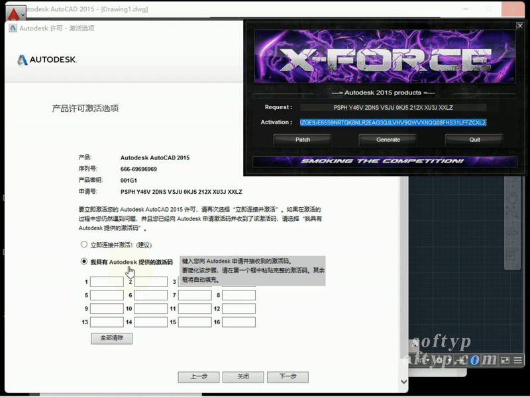Click activation code box 14
This screenshot has height=397, width=530.
pyautogui.click(x=151, y=322)
